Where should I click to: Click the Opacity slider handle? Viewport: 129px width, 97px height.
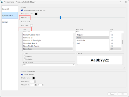60,17
